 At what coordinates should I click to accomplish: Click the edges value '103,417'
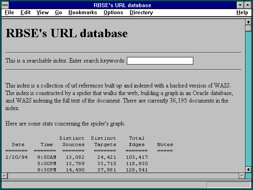(x=137, y=157)
